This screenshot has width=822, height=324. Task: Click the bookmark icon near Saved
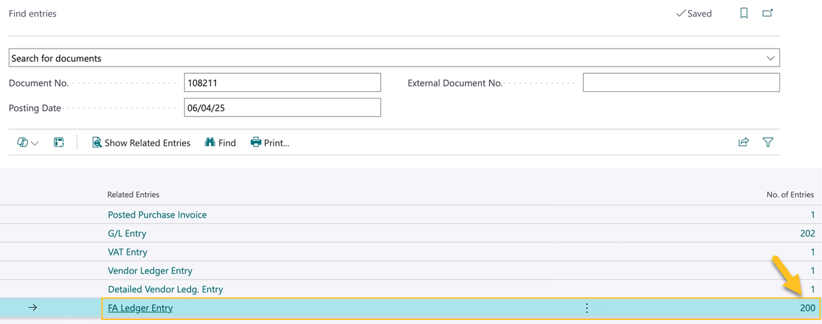point(744,13)
